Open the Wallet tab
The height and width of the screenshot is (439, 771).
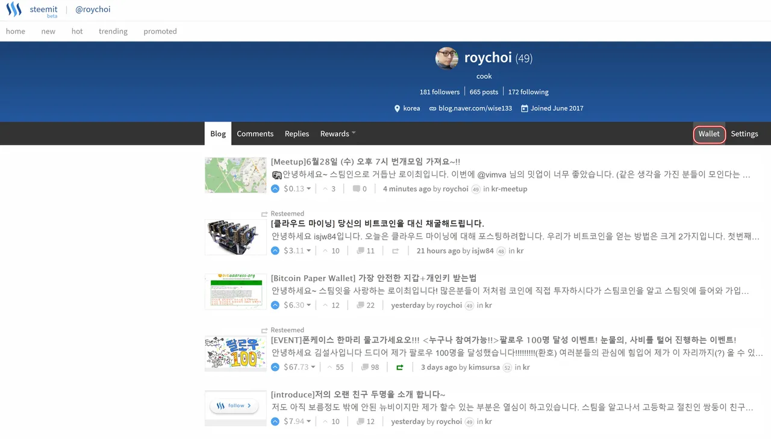point(709,134)
